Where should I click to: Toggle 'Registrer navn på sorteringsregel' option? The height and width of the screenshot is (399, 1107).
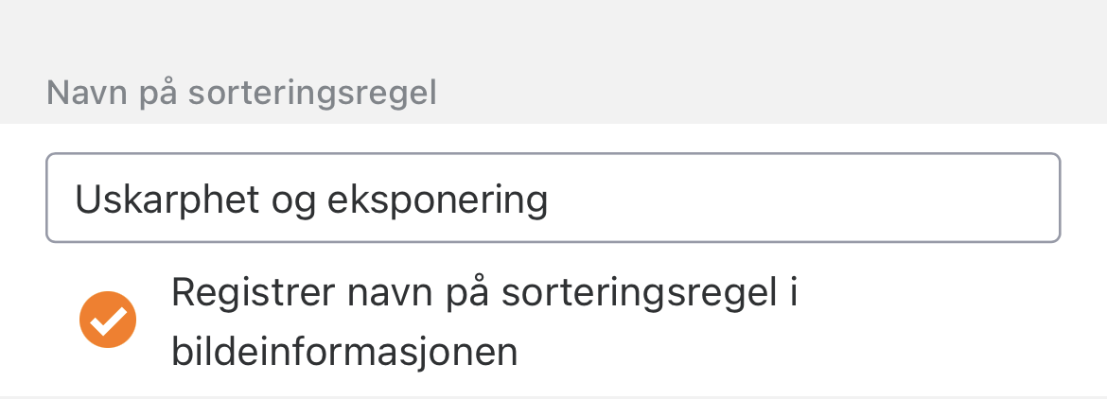(x=108, y=321)
